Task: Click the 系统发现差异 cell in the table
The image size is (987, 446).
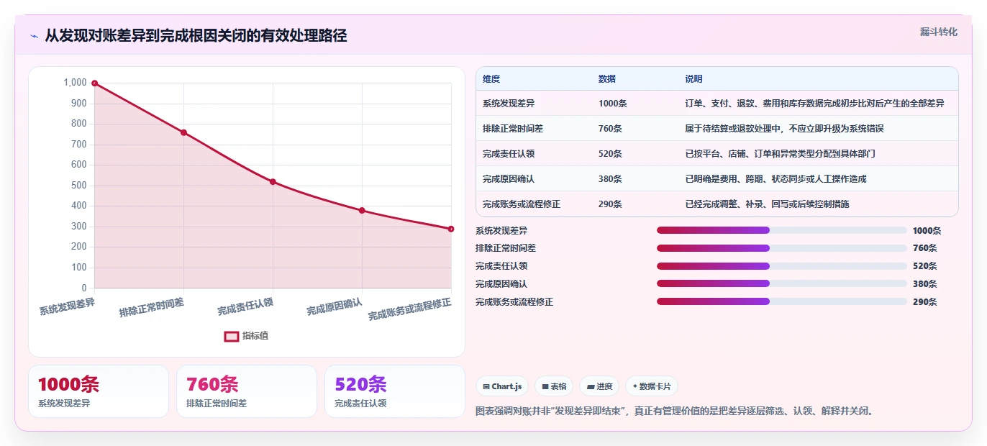Action: coord(509,104)
